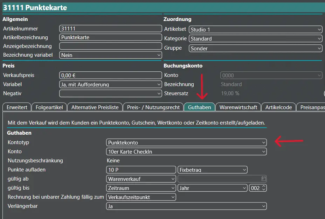Open the Fixbetrag dropdown next to Punkte aufladen
The width and height of the screenshot is (325, 219).
pos(213,170)
